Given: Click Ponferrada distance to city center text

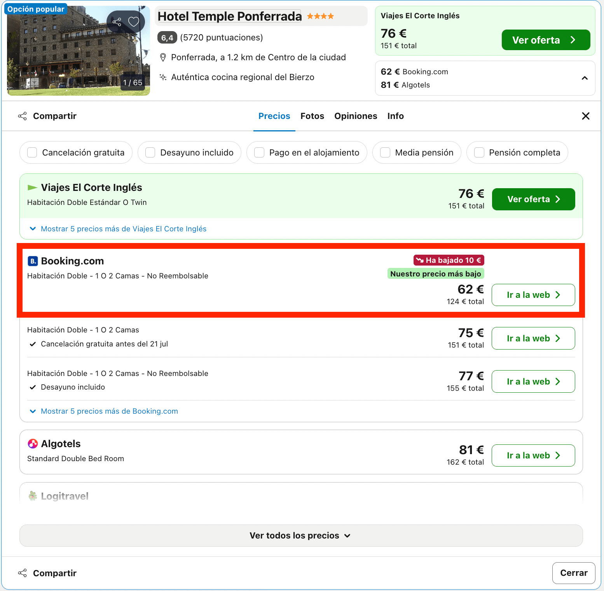Looking at the screenshot, I should (x=258, y=57).
